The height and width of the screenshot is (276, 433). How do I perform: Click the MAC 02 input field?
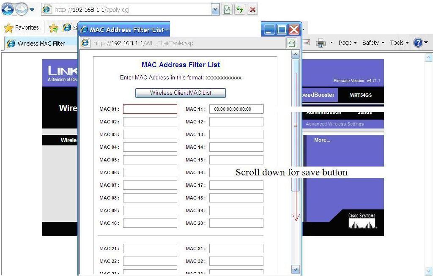pyautogui.click(x=150, y=122)
